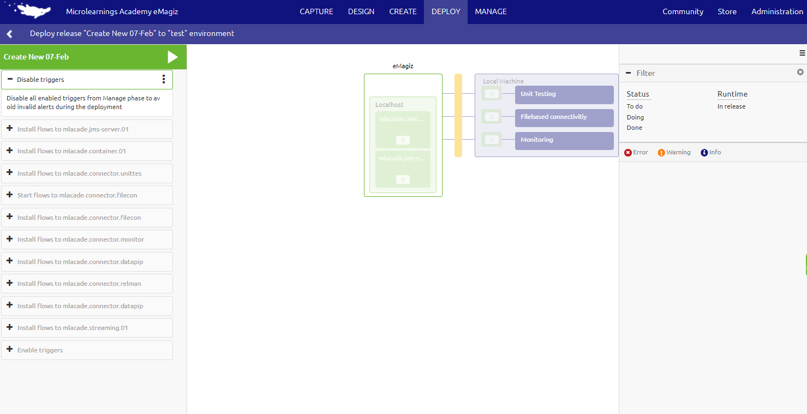The height and width of the screenshot is (414, 807).
Task: Expand the 'Install flows to mlacade.jms-server.01' step
Action: 9,129
